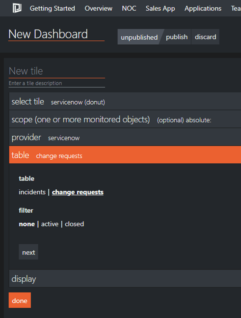The height and width of the screenshot is (318, 241).
Task: Click the New tile name field
Action: click(x=57, y=71)
